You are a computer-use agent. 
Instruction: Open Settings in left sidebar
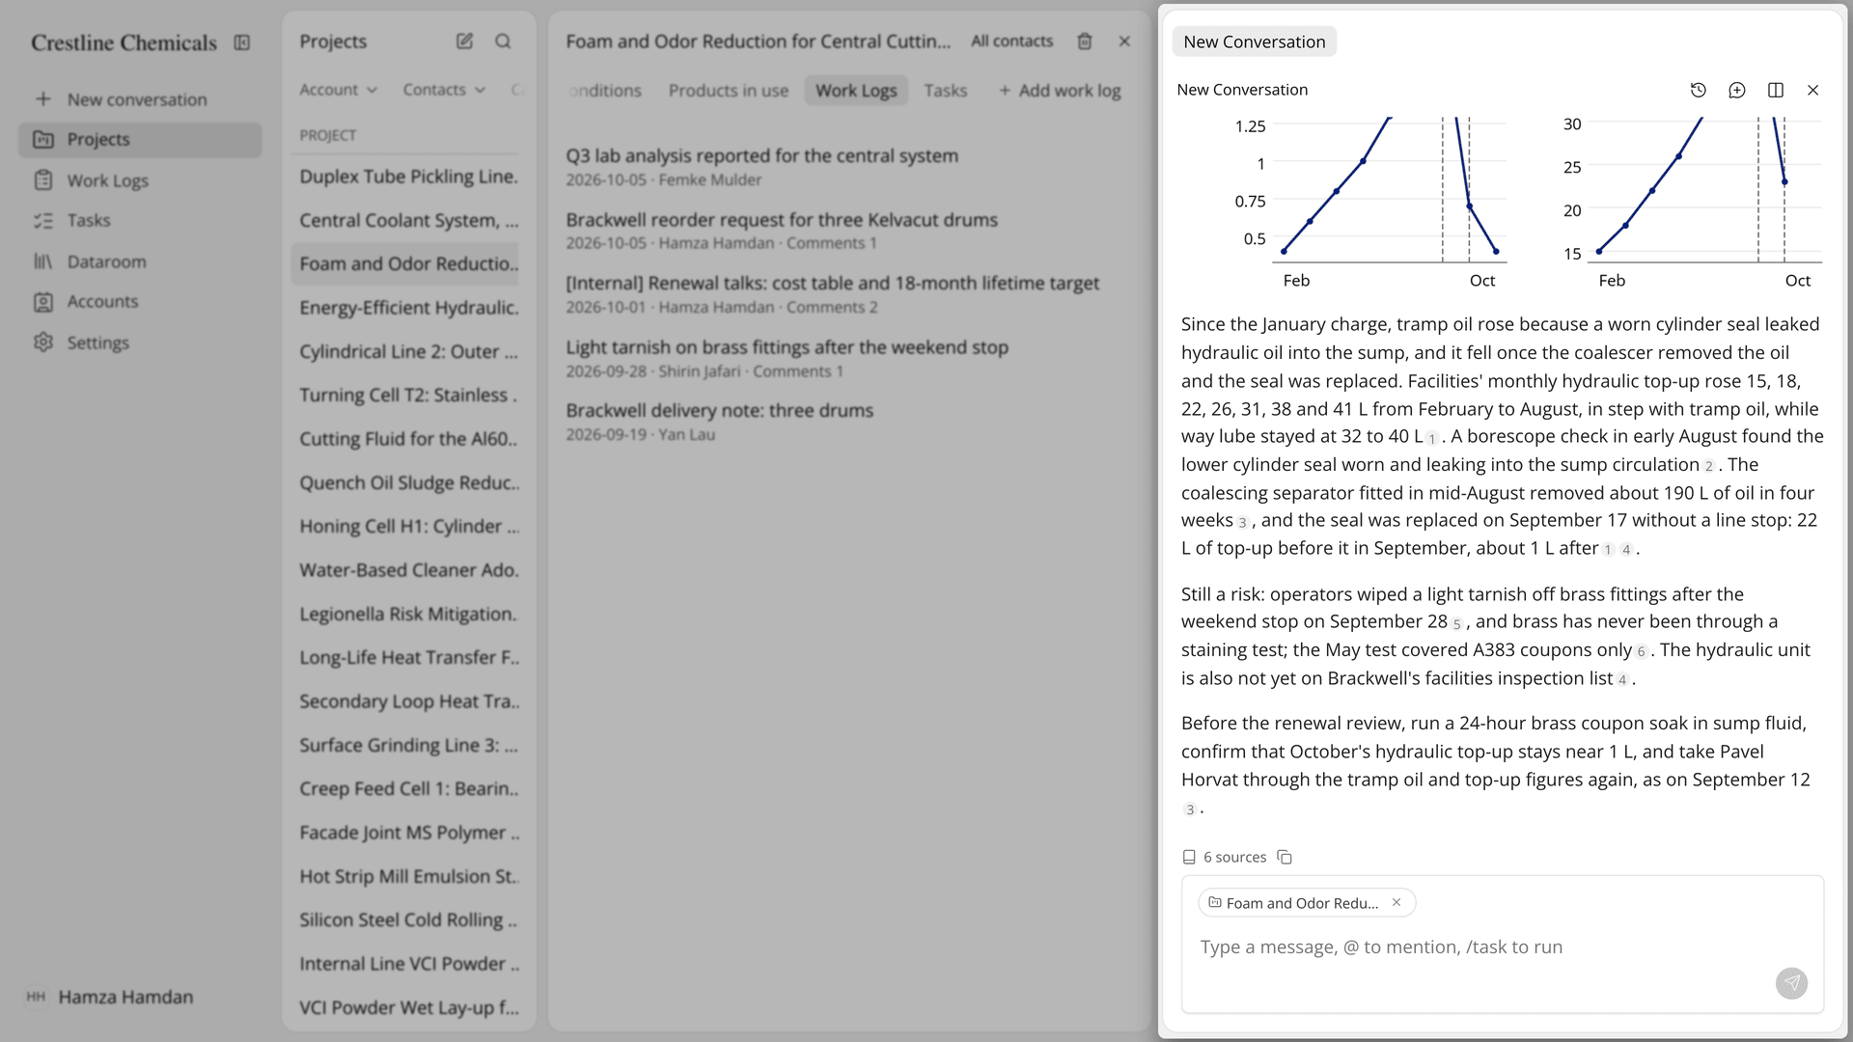tap(140, 343)
